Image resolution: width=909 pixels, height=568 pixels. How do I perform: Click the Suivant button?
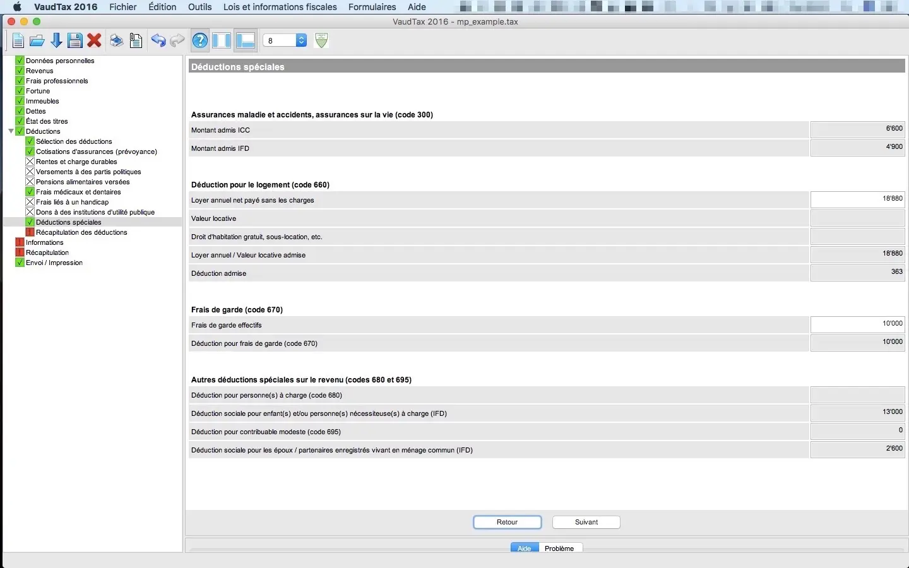[586, 523]
